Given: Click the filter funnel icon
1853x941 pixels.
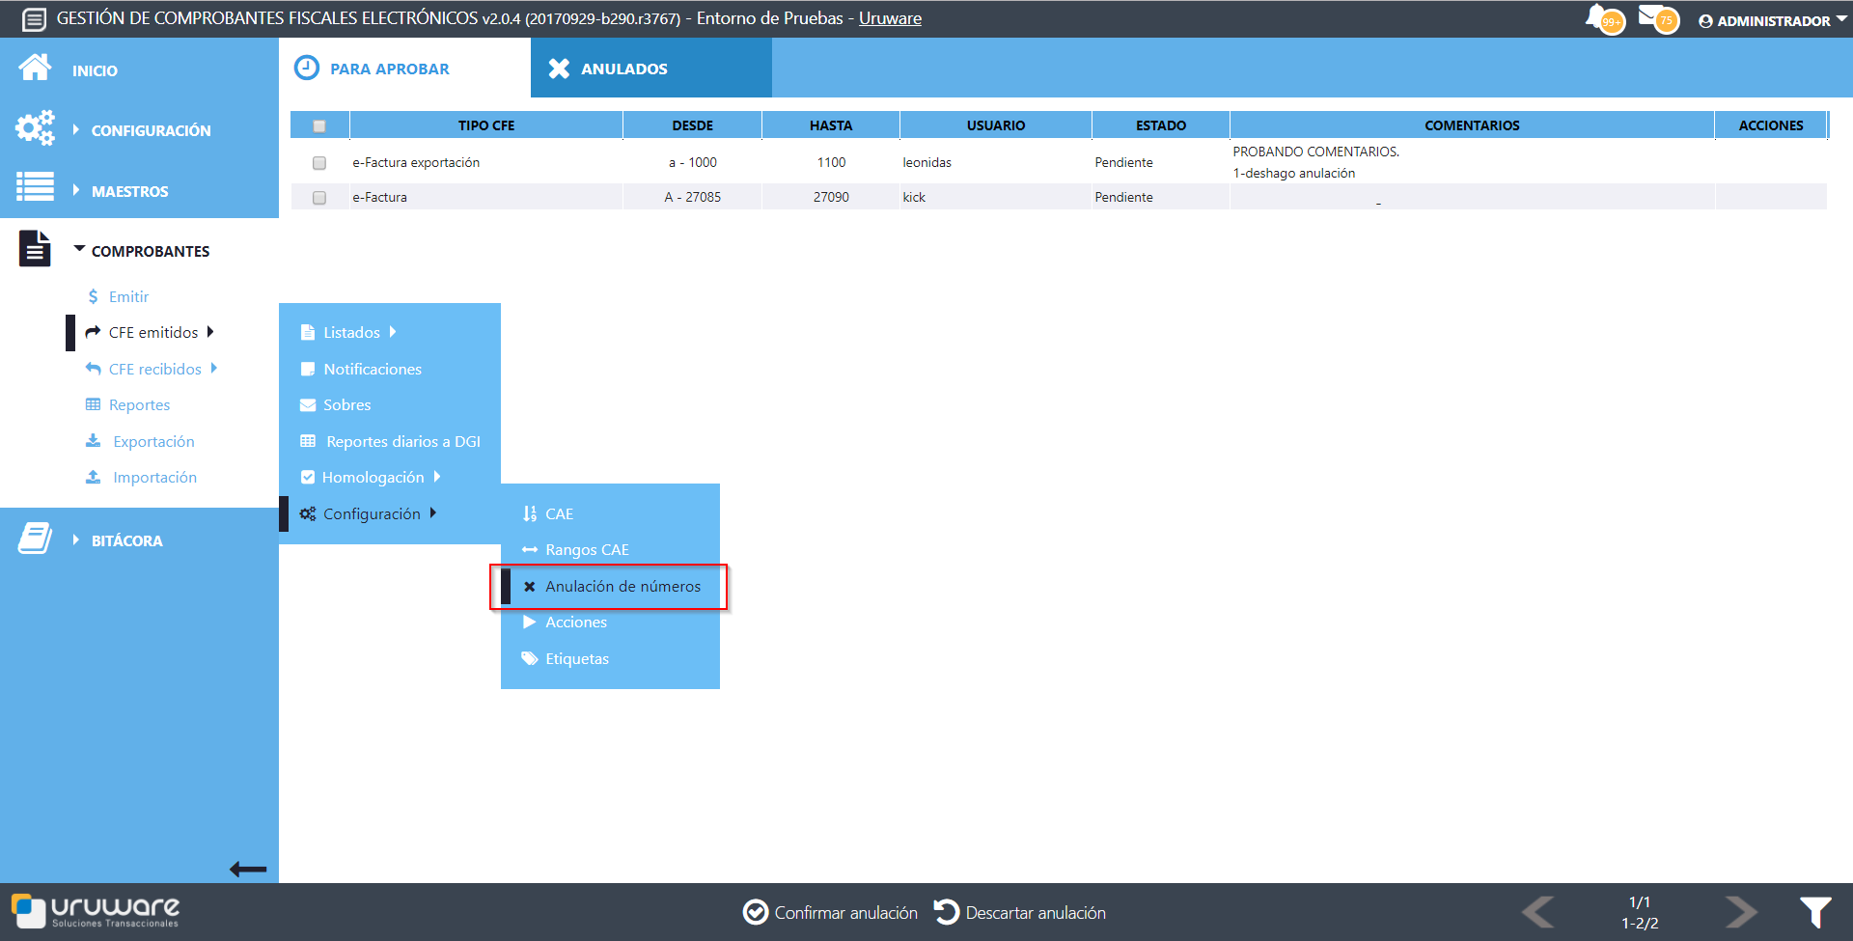Looking at the screenshot, I should tap(1814, 911).
